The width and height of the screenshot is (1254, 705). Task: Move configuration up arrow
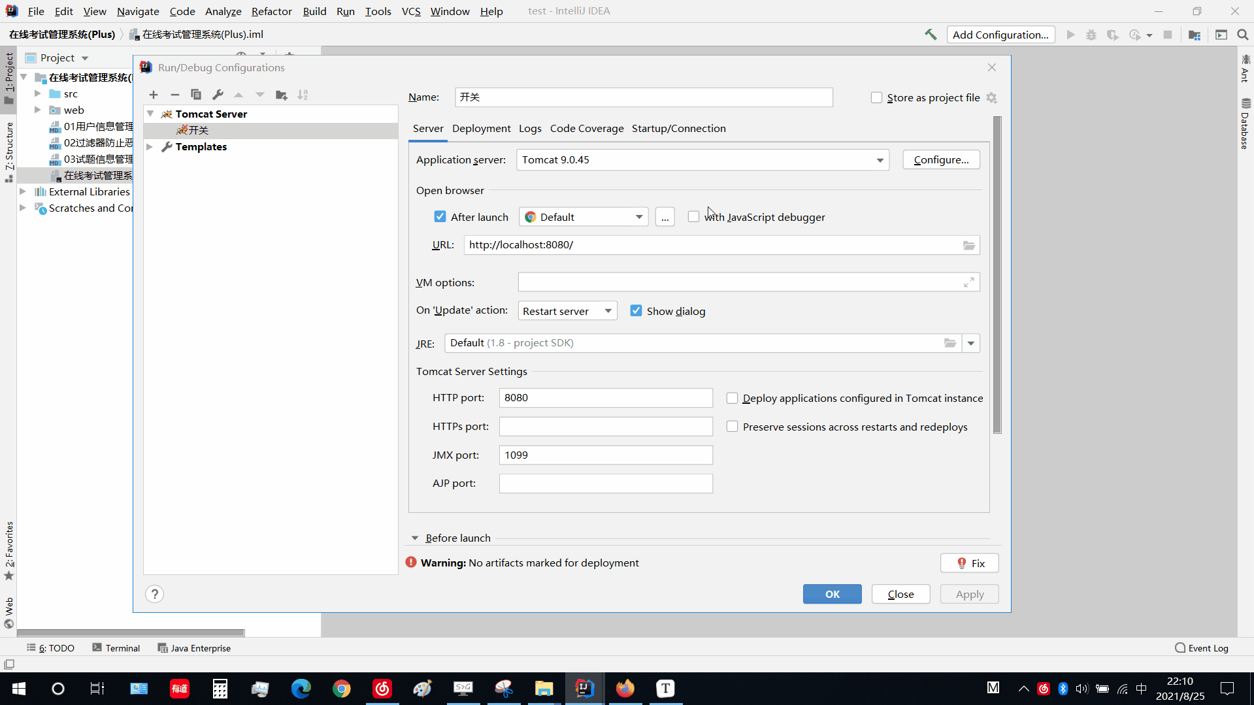239,95
